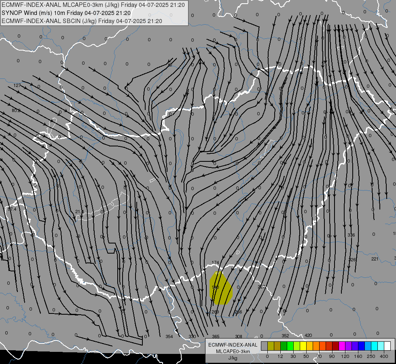Viewport: 396px width, 364px height.
Task: Click the legend scale label '250'
Action: 371,356
